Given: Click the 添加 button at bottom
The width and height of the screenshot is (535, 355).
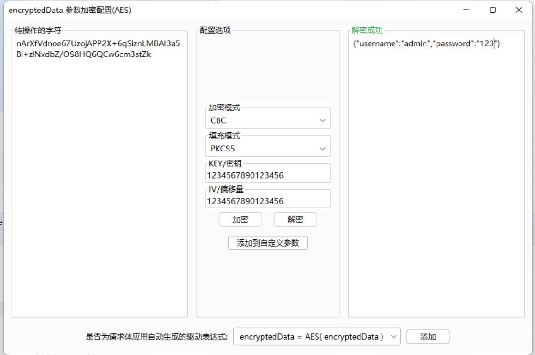Looking at the screenshot, I should [x=428, y=337].
